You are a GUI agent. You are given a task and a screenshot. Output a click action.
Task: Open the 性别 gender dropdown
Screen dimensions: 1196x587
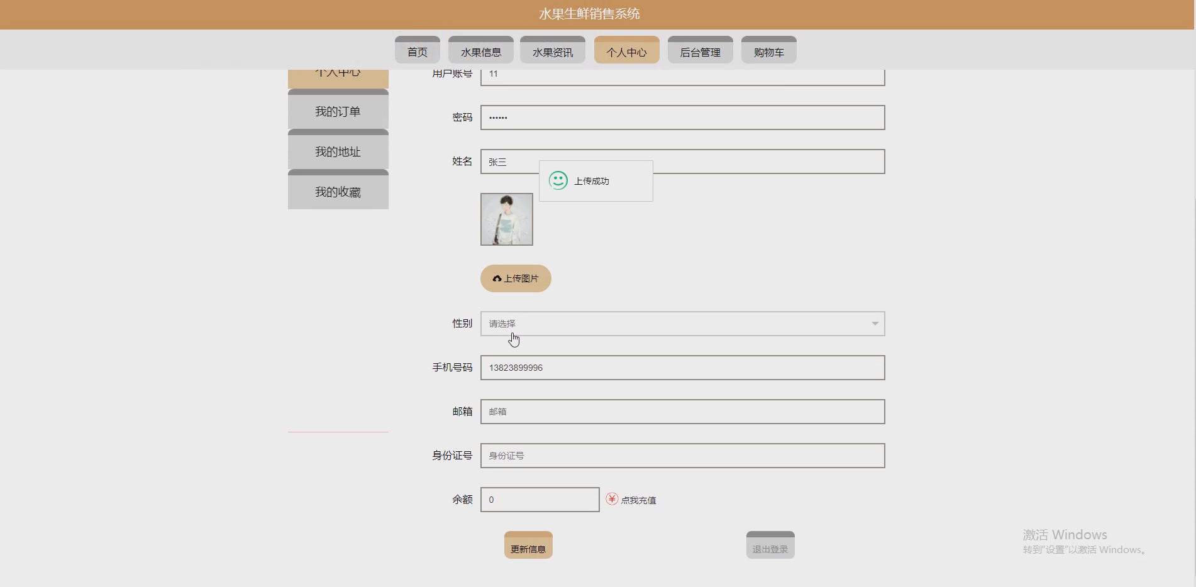point(683,323)
